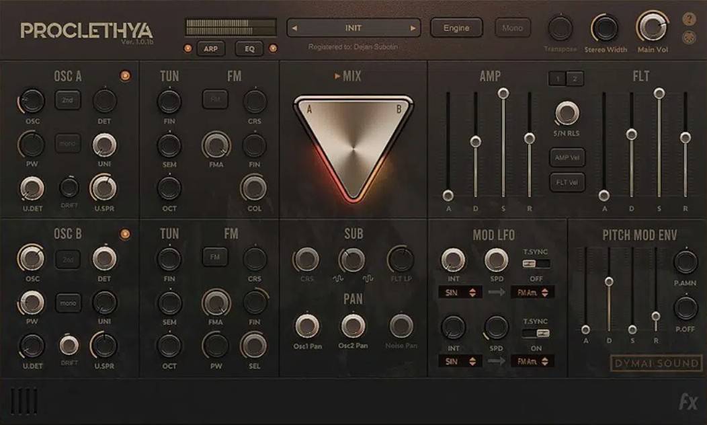Viewport: 707px width, 425px height.
Task: Click the AMP Vel button
Action: tap(567, 157)
